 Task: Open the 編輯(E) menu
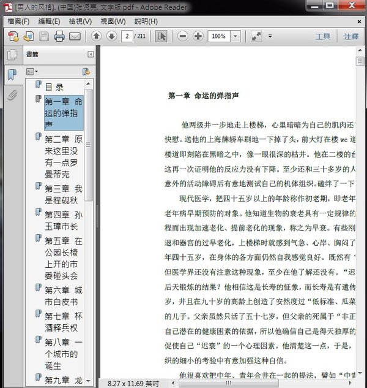pyautogui.click(x=49, y=21)
